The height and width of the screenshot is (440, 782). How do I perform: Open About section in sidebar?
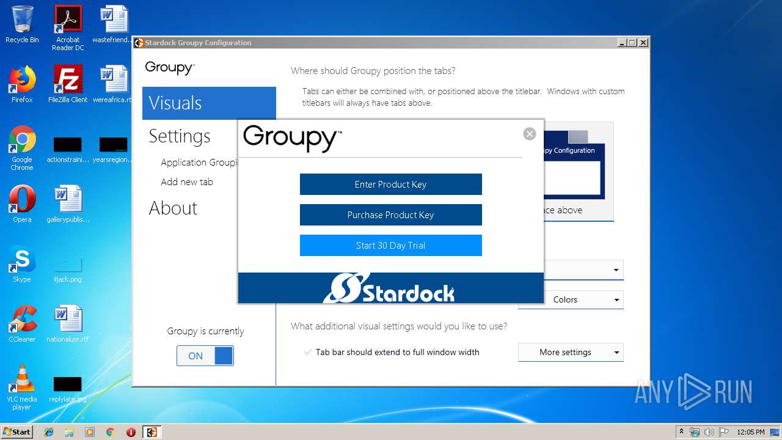point(173,208)
